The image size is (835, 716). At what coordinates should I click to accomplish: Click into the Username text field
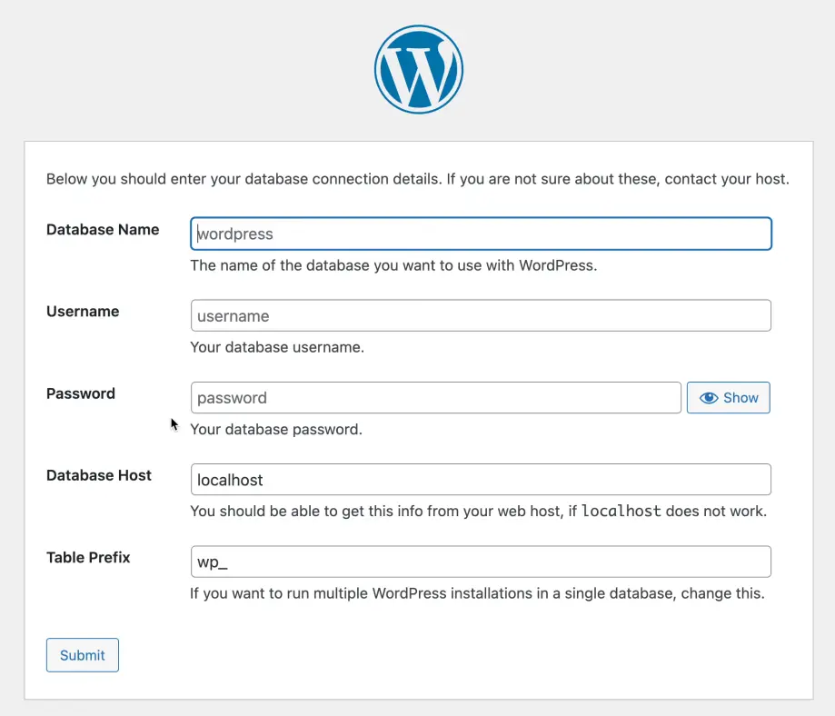pyautogui.click(x=481, y=315)
